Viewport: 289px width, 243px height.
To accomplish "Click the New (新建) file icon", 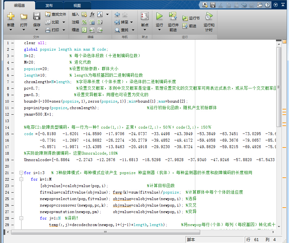I will point(11,16).
